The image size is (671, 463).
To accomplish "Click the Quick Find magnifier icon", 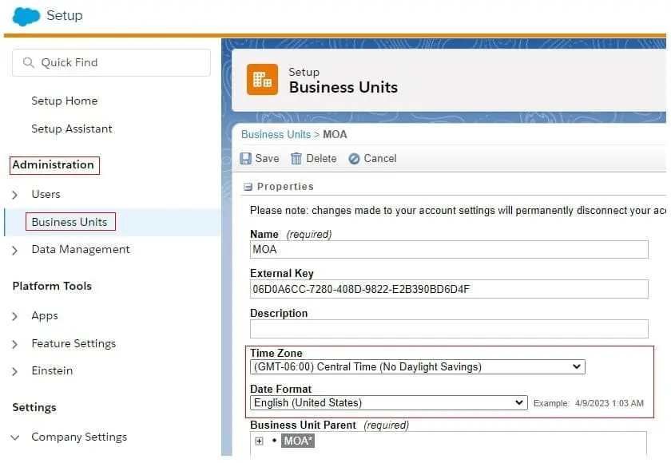I will [x=29, y=63].
